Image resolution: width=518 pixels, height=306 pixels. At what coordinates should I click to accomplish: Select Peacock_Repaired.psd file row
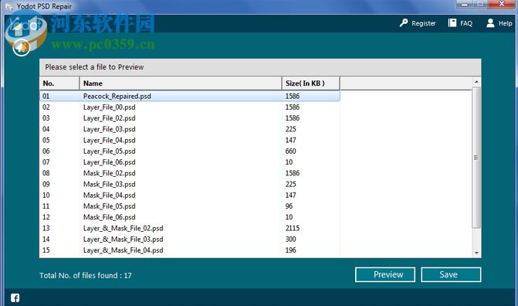click(190, 97)
